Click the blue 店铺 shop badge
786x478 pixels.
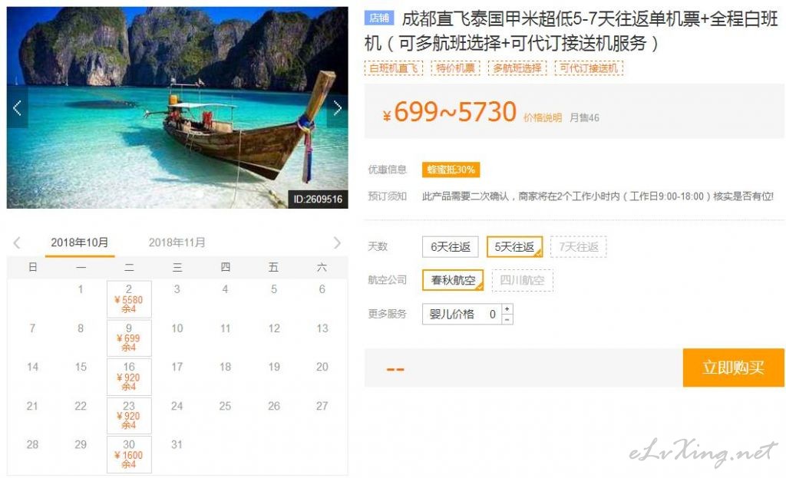point(379,18)
